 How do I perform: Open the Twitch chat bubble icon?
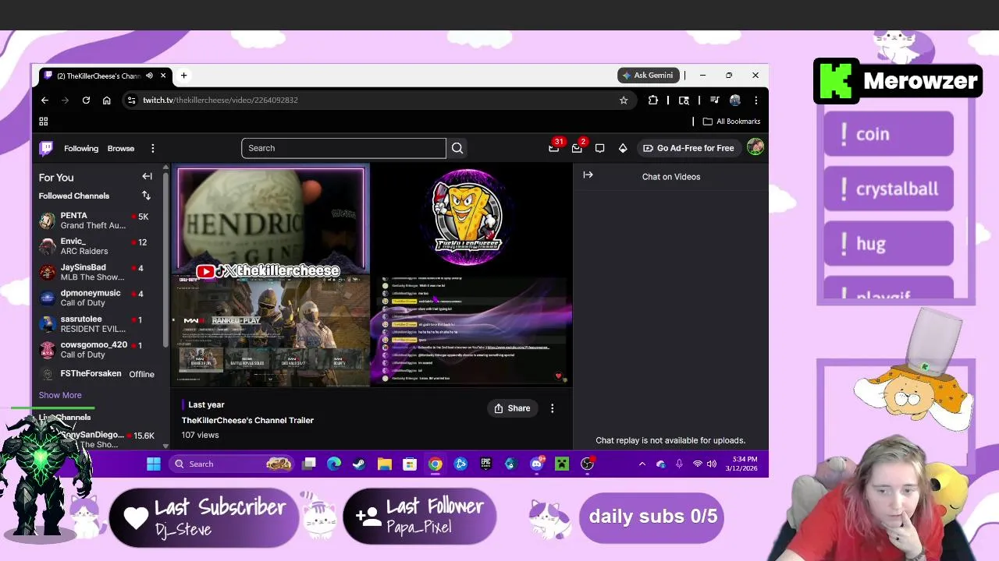click(599, 148)
